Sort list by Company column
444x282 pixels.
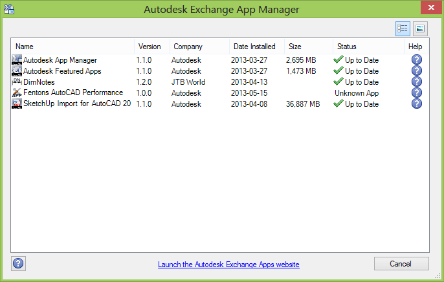199,47
